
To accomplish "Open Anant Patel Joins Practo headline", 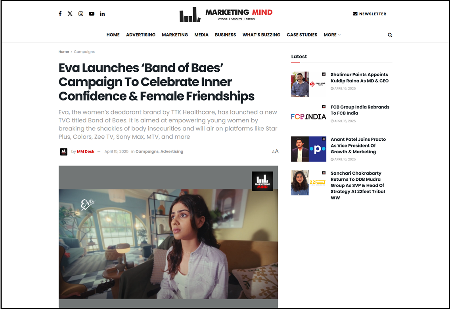I will pyautogui.click(x=358, y=145).
